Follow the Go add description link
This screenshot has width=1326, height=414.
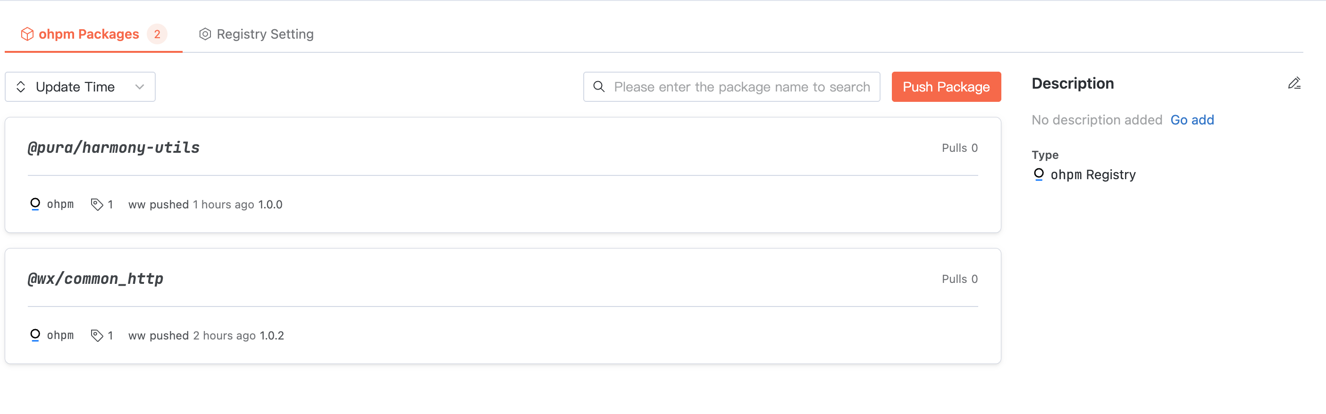1192,120
